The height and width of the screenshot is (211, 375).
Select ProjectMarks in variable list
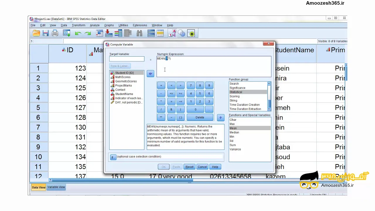click(127, 86)
